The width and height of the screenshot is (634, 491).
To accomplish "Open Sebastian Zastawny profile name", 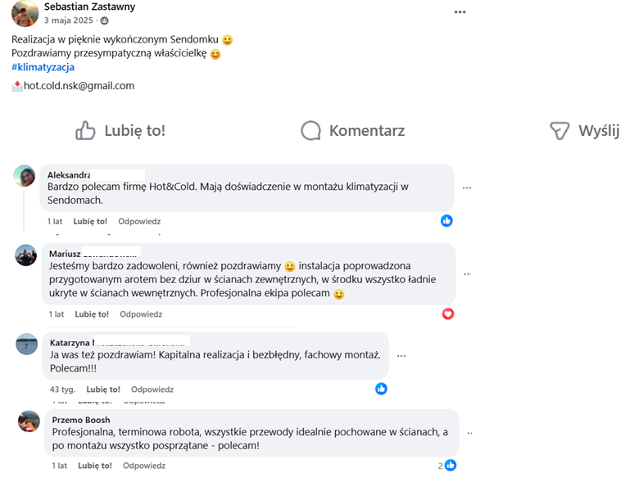I will [x=90, y=7].
